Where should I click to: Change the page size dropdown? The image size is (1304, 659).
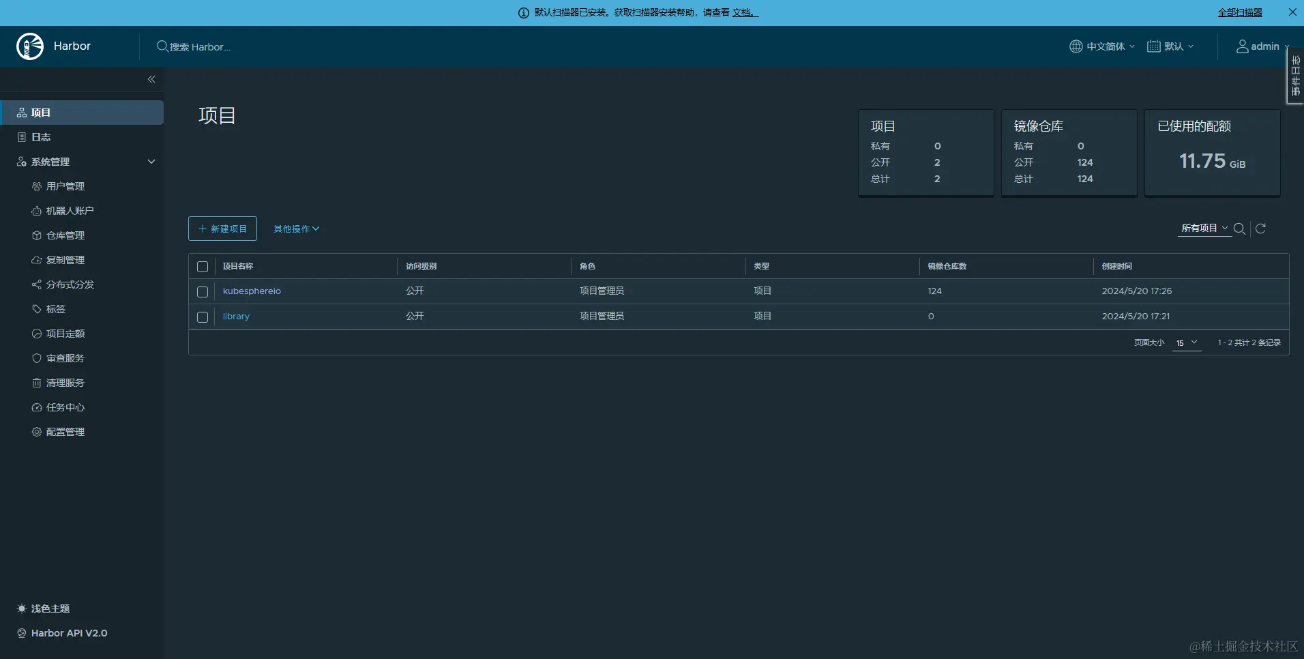click(x=1187, y=342)
